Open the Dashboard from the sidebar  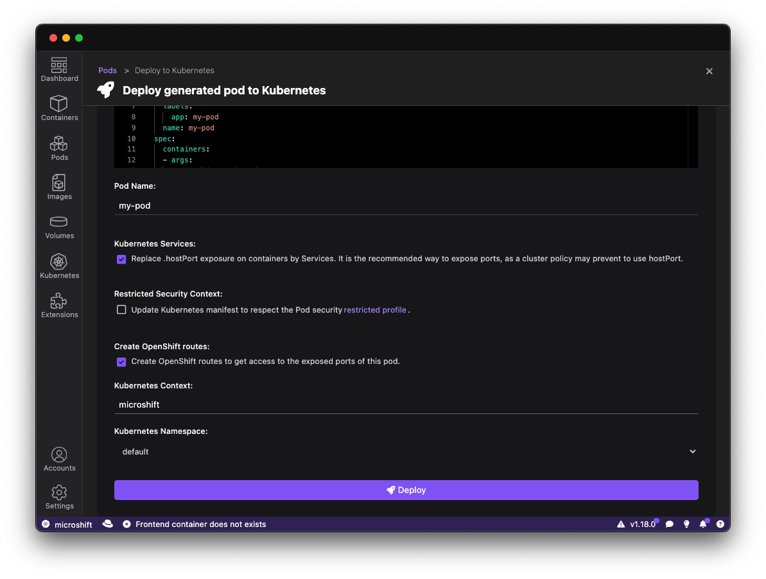(x=59, y=69)
